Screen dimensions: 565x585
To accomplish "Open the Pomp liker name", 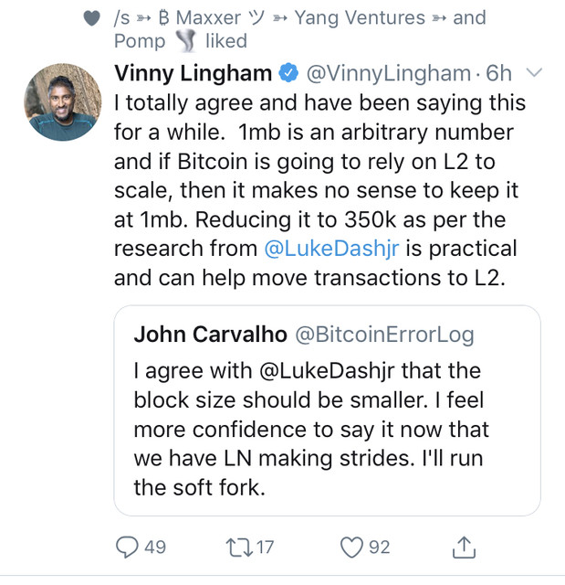I will pyautogui.click(x=140, y=41).
